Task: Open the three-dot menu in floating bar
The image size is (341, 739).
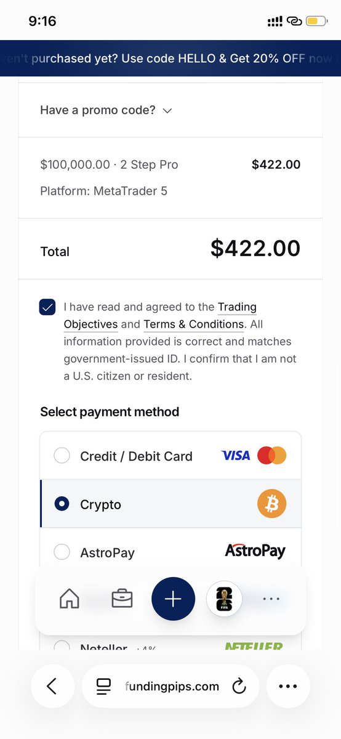Action: 271,599
